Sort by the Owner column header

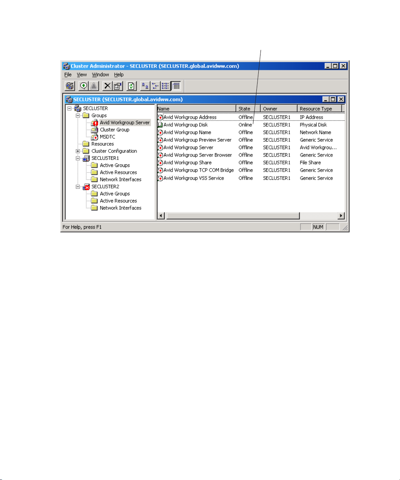click(x=279, y=108)
